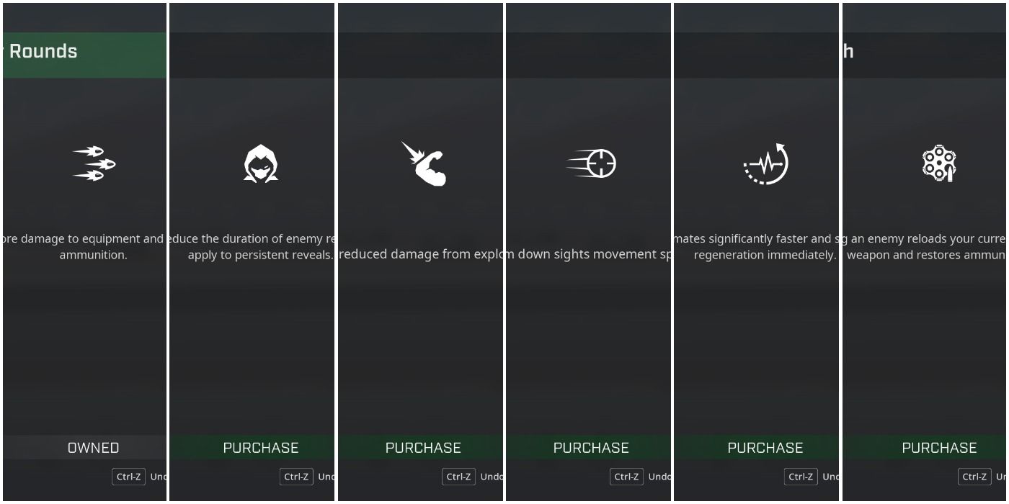Select the heartbeat regeneration perk icon
Screen dimensions: 1009x504
[765, 163]
